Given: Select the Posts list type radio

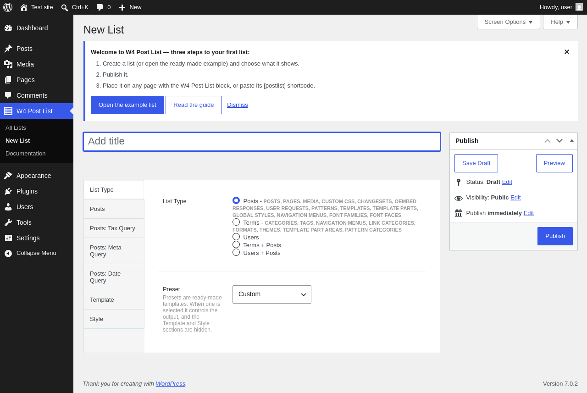Looking at the screenshot, I should click(236, 200).
